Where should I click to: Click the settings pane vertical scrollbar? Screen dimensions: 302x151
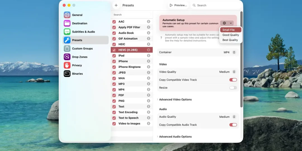click(x=242, y=59)
